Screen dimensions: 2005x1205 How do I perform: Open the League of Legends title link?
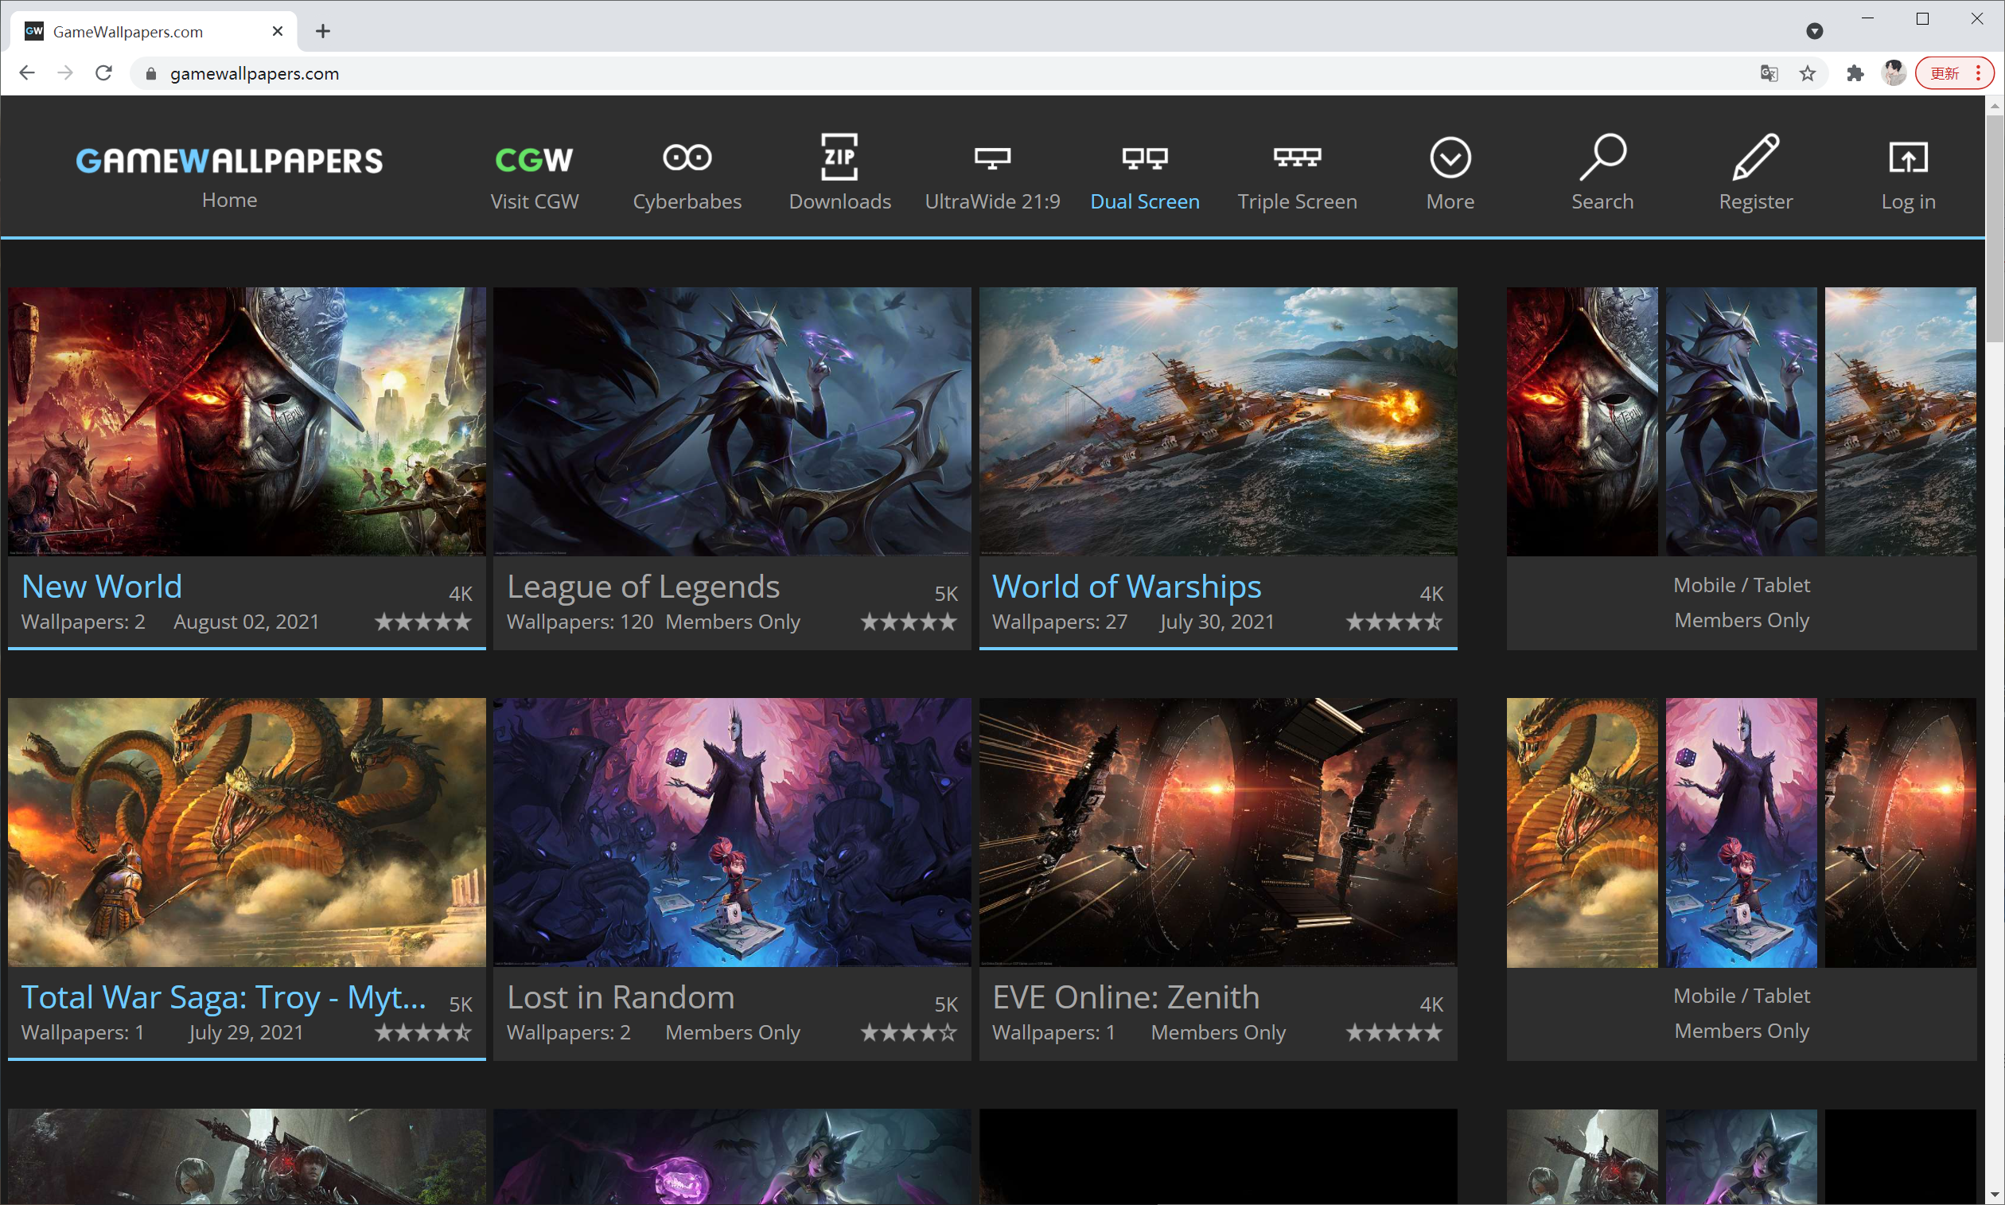(x=643, y=587)
